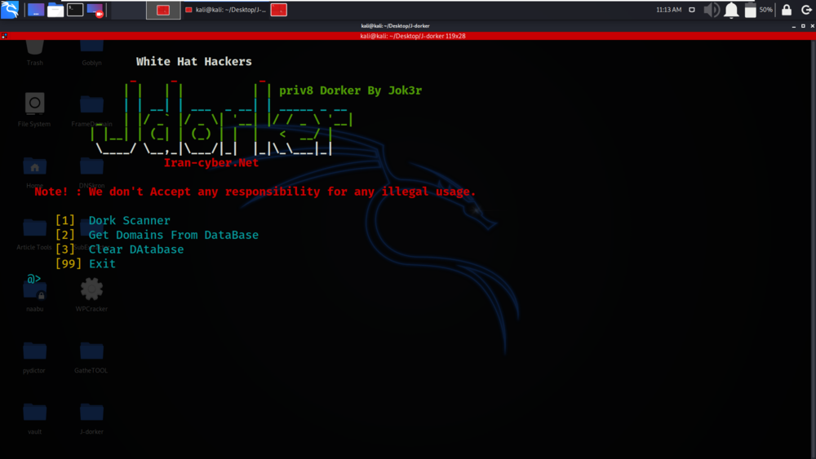Select the active workspace with red window
Viewport: 816px width, 459px height.
(163, 9)
